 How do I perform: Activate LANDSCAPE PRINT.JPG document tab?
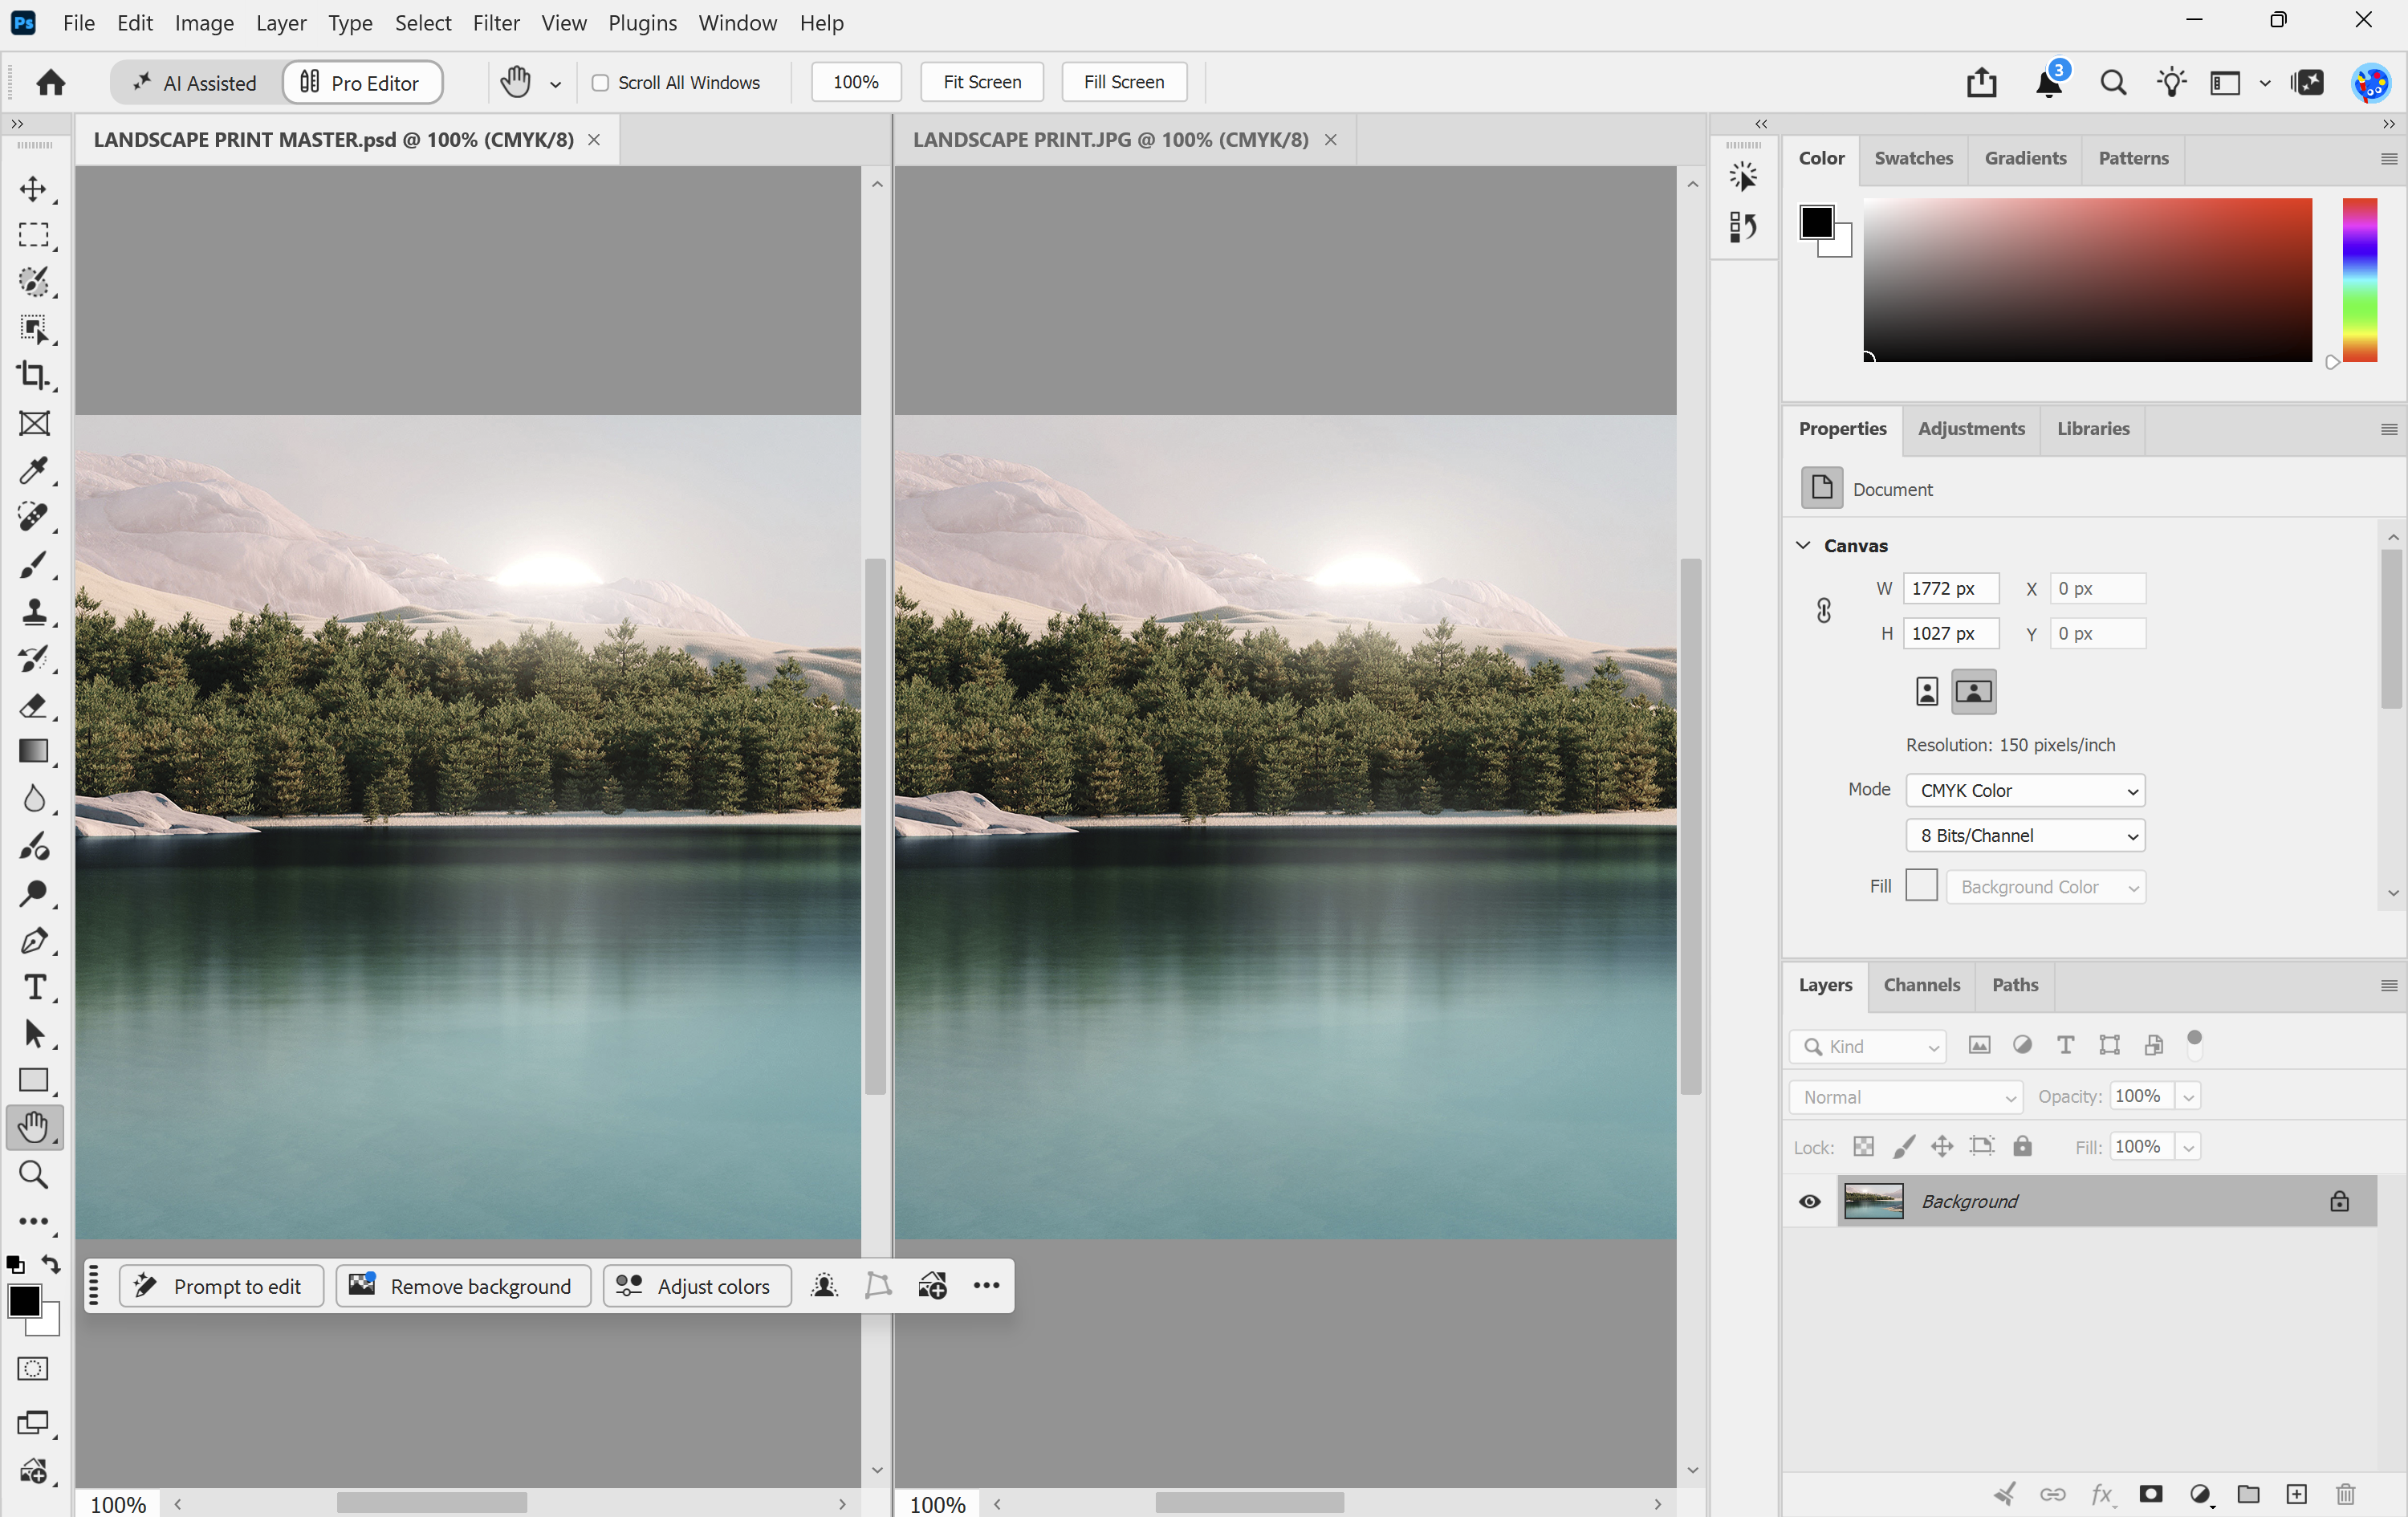[1110, 139]
